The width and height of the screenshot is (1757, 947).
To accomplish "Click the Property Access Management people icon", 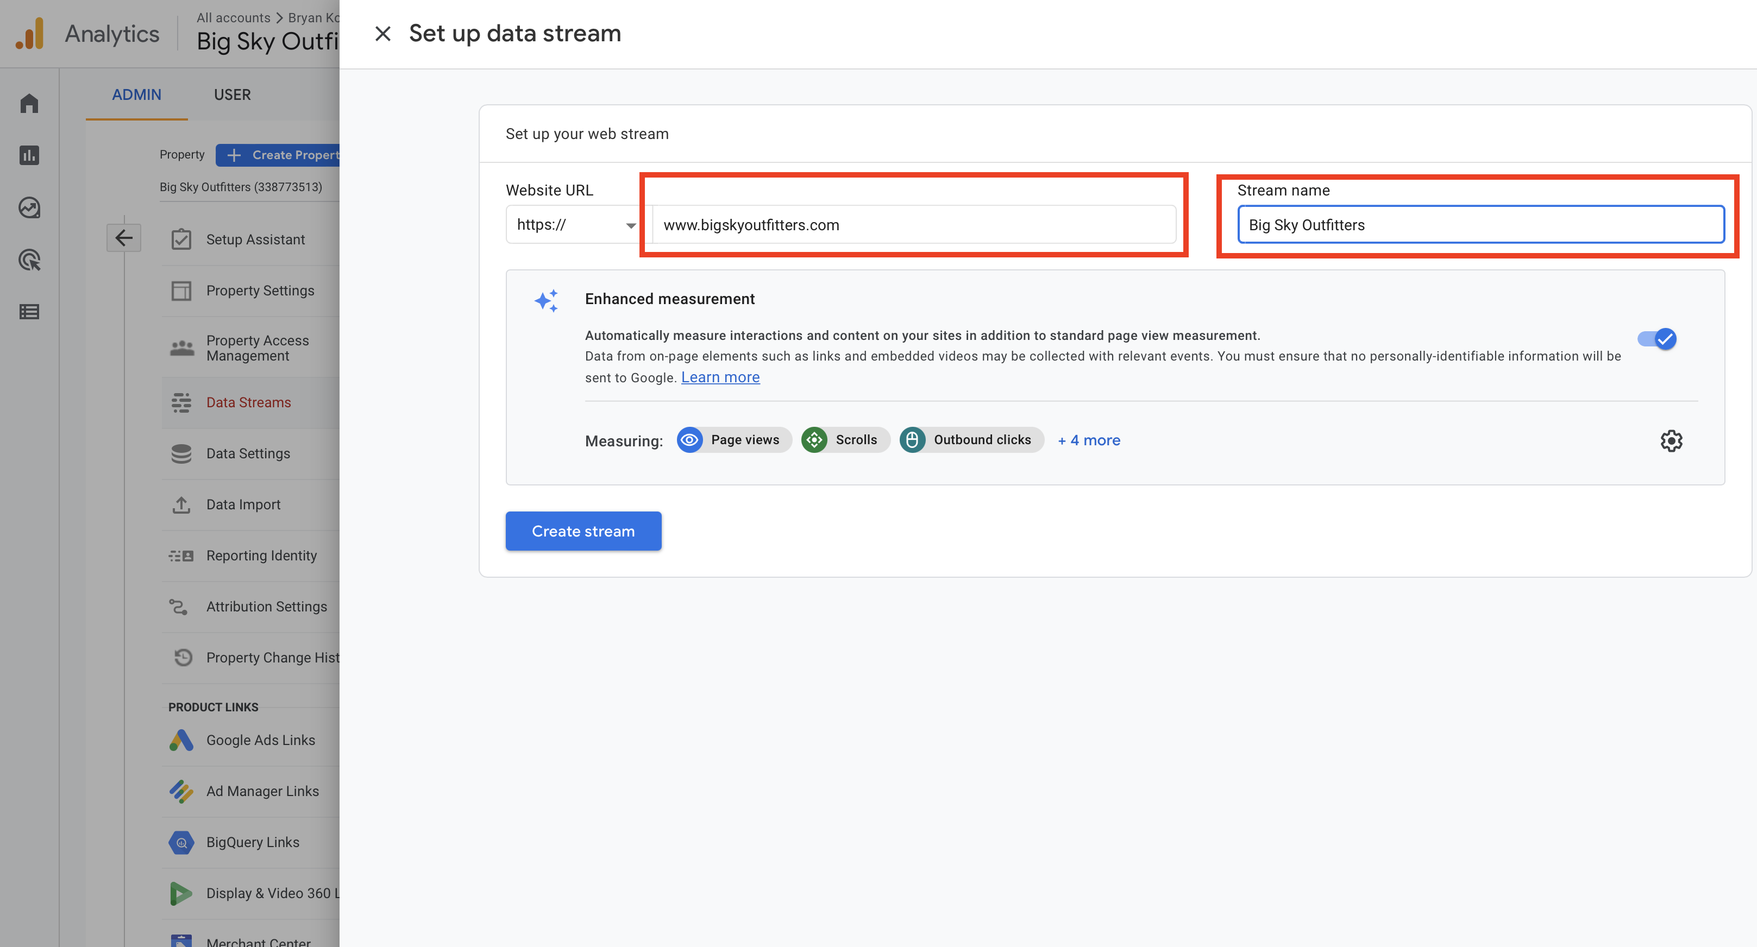I will 181,348.
